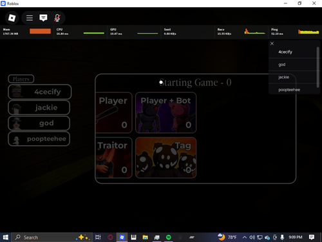Open clock showing 9:09 PM

[x=296, y=237]
